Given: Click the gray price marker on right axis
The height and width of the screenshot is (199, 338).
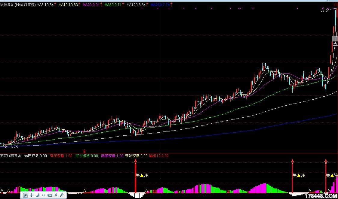Looking at the screenshot, I should pos(335,38).
